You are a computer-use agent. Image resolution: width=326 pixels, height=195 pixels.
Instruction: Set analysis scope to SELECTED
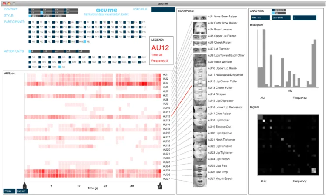pyautogui.click(x=273, y=10)
